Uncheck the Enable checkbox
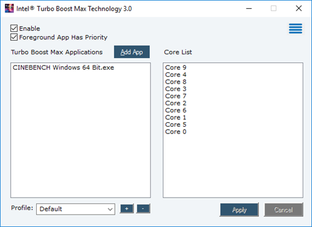This screenshot has height=227, width=312. 14,28
